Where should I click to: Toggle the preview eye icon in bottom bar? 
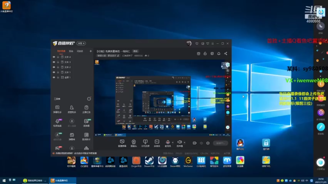click(x=201, y=143)
